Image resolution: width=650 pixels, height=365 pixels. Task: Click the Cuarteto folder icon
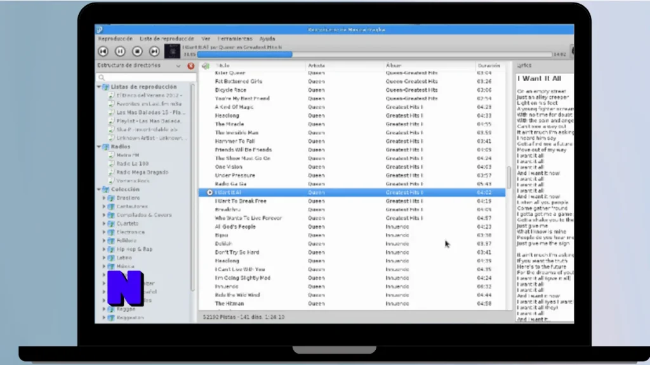pos(111,224)
